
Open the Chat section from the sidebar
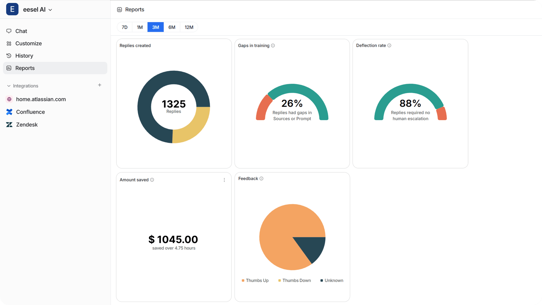pos(21,31)
